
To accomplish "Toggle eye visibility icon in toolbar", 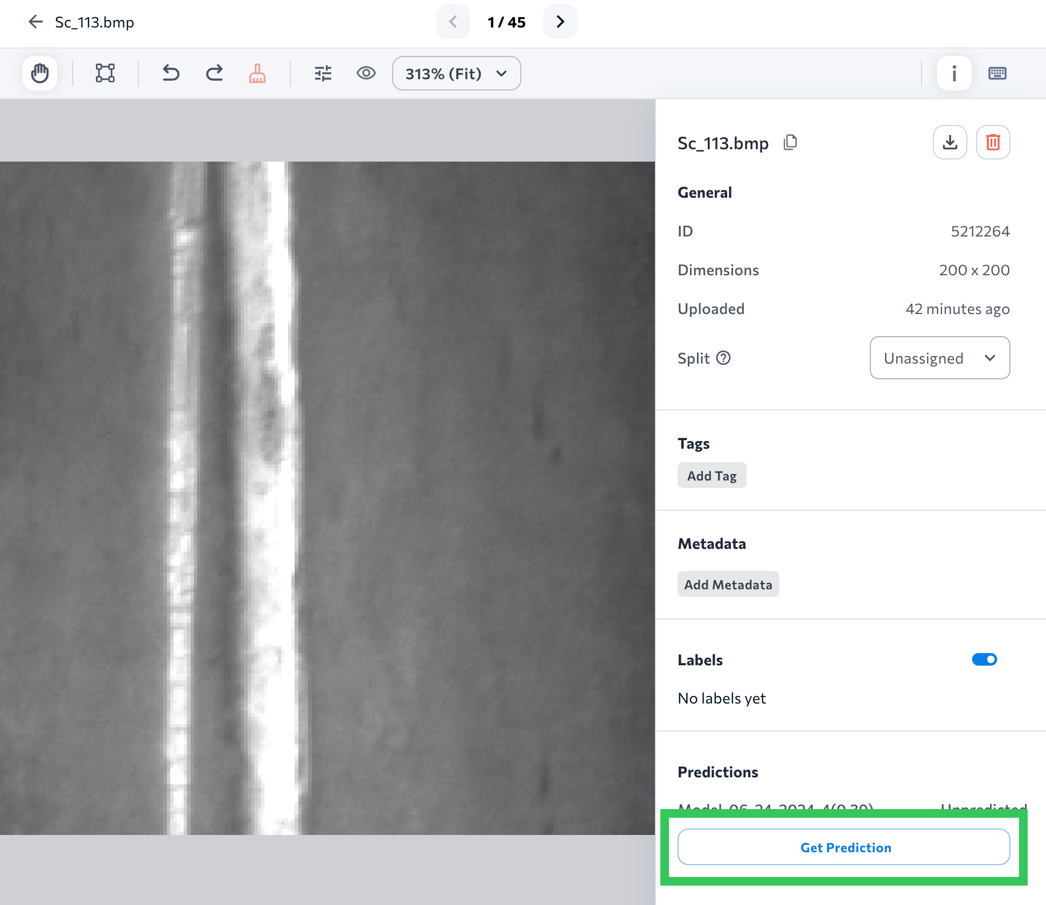I will (x=366, y=73).
